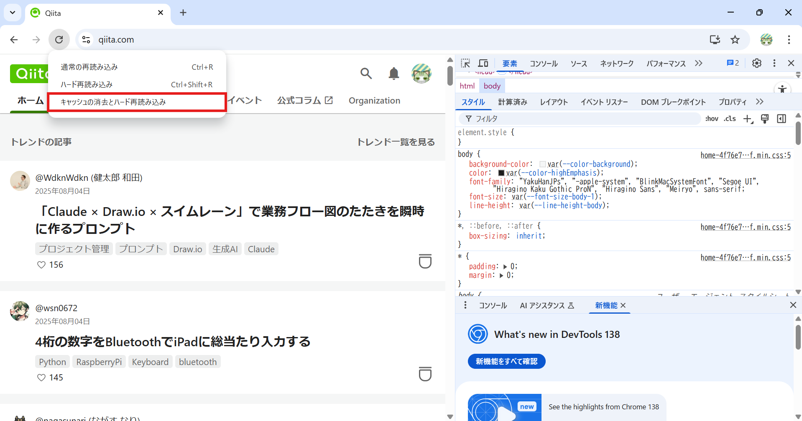Click 新機能をすべて確認 button
The width and height of the screenshot is (802, 421).
[x=506, y=361]
